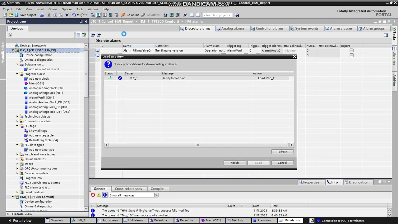Viewport: 398px width, 224px height.
Task: Open the Online menu
Action: (x=53, y=9)
